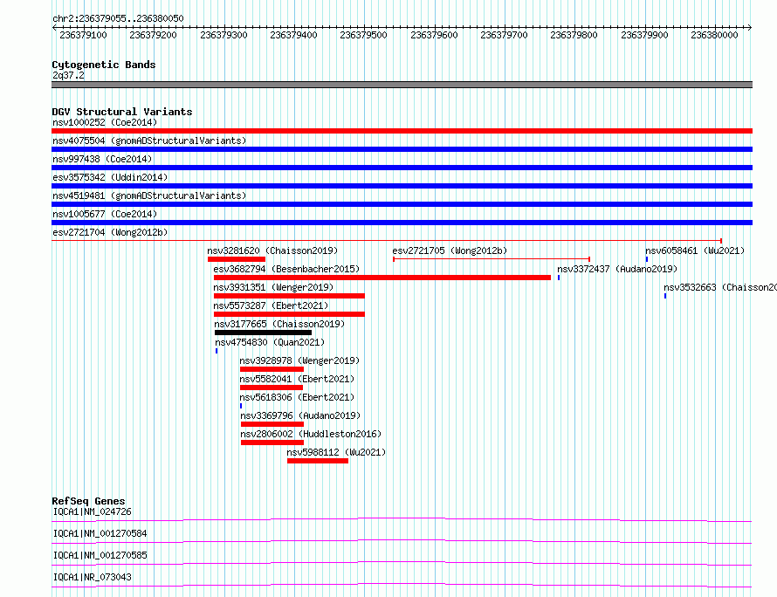The height and width of the screenshot is (597, 777).
Task: Open esv2721704 (Wong2012b) variant label
Action: coord(110,232)
